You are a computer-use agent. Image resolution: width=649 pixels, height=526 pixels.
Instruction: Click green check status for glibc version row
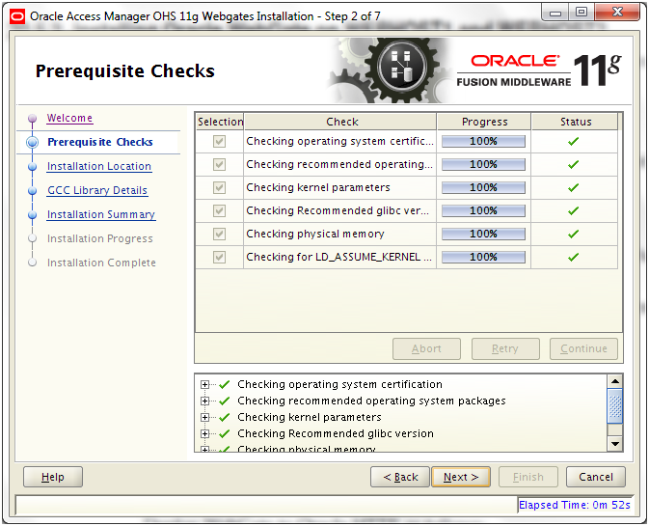[573, 211]
